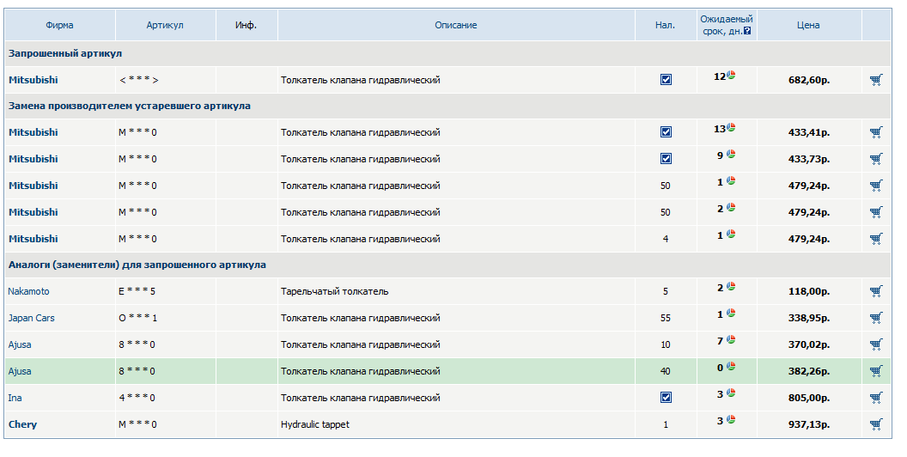Image resolution: width=907 pixels, height=457 pixels.
Task: Click cart icon for Ina 805,00р. item
Action: (x=875, y=398)
